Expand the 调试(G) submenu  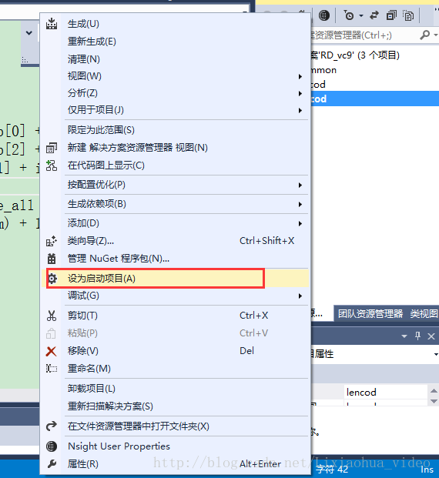(x=300, y=296)
